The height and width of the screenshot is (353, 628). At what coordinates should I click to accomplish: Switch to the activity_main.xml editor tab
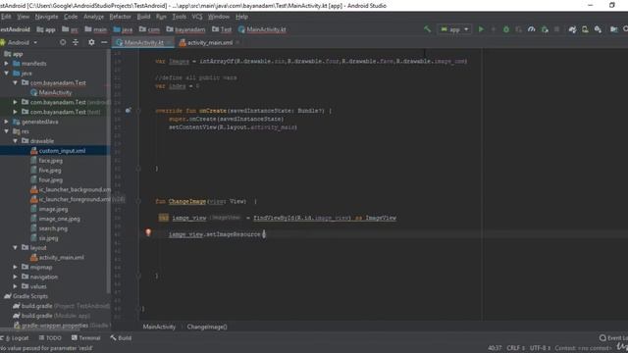click(209, 42)
